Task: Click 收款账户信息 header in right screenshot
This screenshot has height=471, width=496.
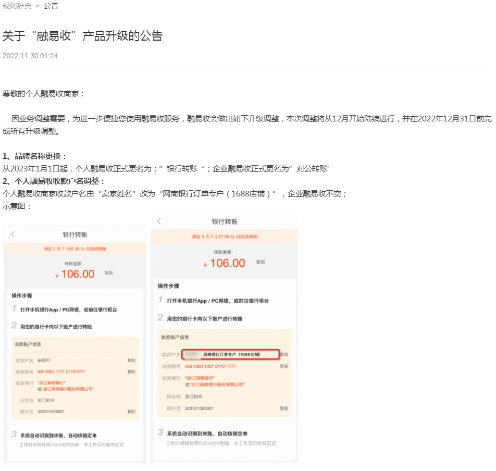Action: pyautogui.click(x=175, y=337)
